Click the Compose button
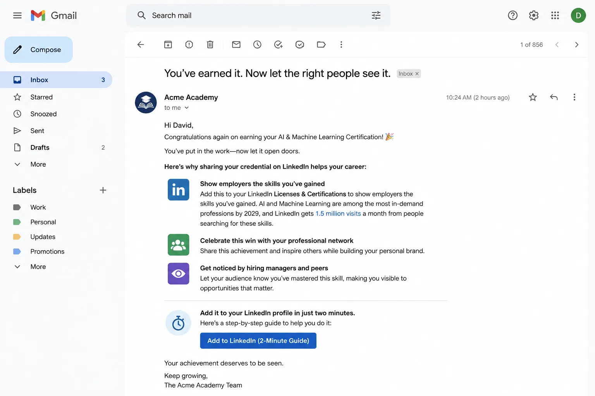The image size is (595, 396). pyautogui.click(x=39, y=49)
